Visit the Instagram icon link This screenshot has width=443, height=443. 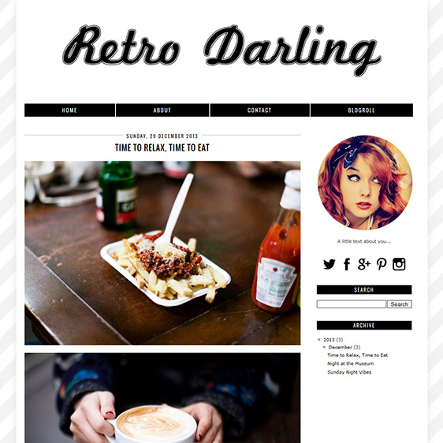(x=399, y=264)
